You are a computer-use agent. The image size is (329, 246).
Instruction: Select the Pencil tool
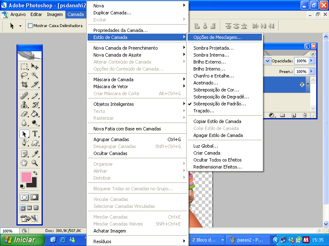(35, 96)
